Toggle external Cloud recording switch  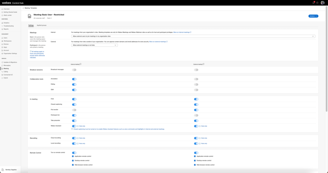pyautogui.click(x=196, y=138)
